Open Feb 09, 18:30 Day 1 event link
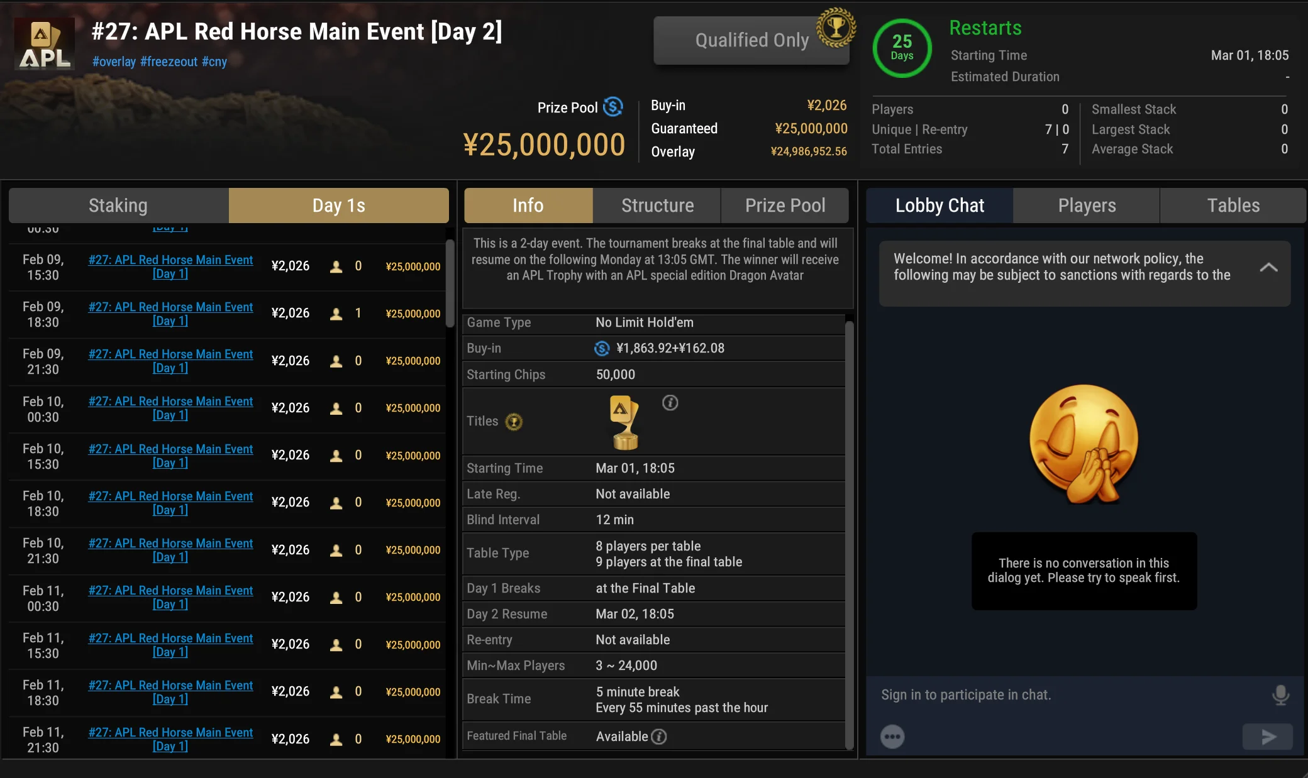The image size is (1308, 778). click(x=170, y=314)
